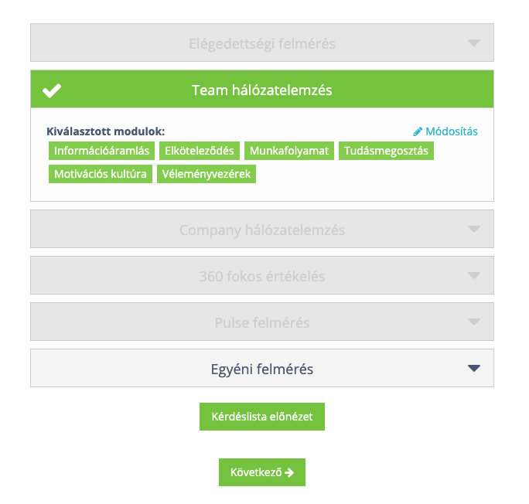Open the 360 fokos értékelés dropdown arrow
This screenshot has width=529, height=504.
point(474,276)
